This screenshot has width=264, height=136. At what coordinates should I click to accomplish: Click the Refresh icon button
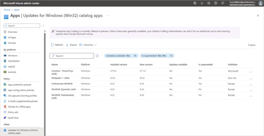(52, 45)
